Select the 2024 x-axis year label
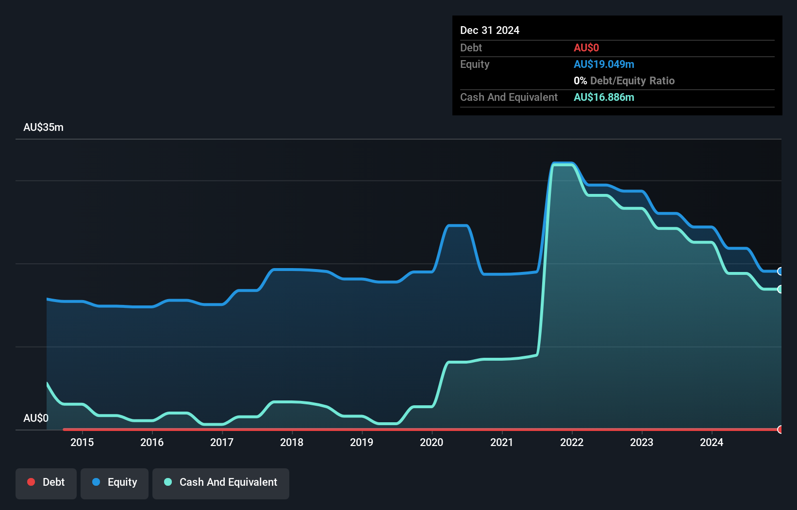The width and height of the screenshot is (797, 510). click(x=712, y=442)
